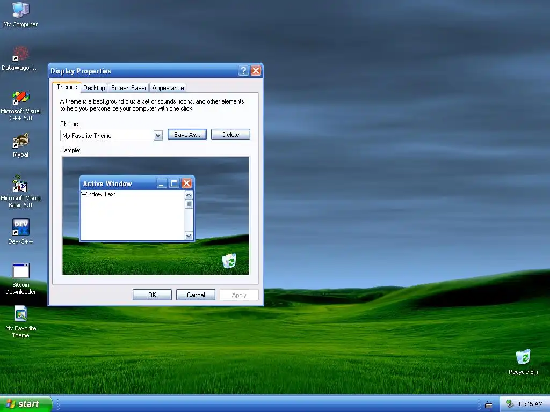Viewport: 550px width, 412px height.
Task: Click the keyboard icon in the taskbar
Action: click(489, 404)
